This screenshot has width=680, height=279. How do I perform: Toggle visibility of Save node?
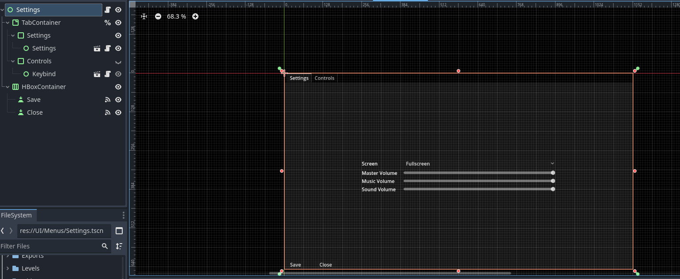click(x=118, y=100)
